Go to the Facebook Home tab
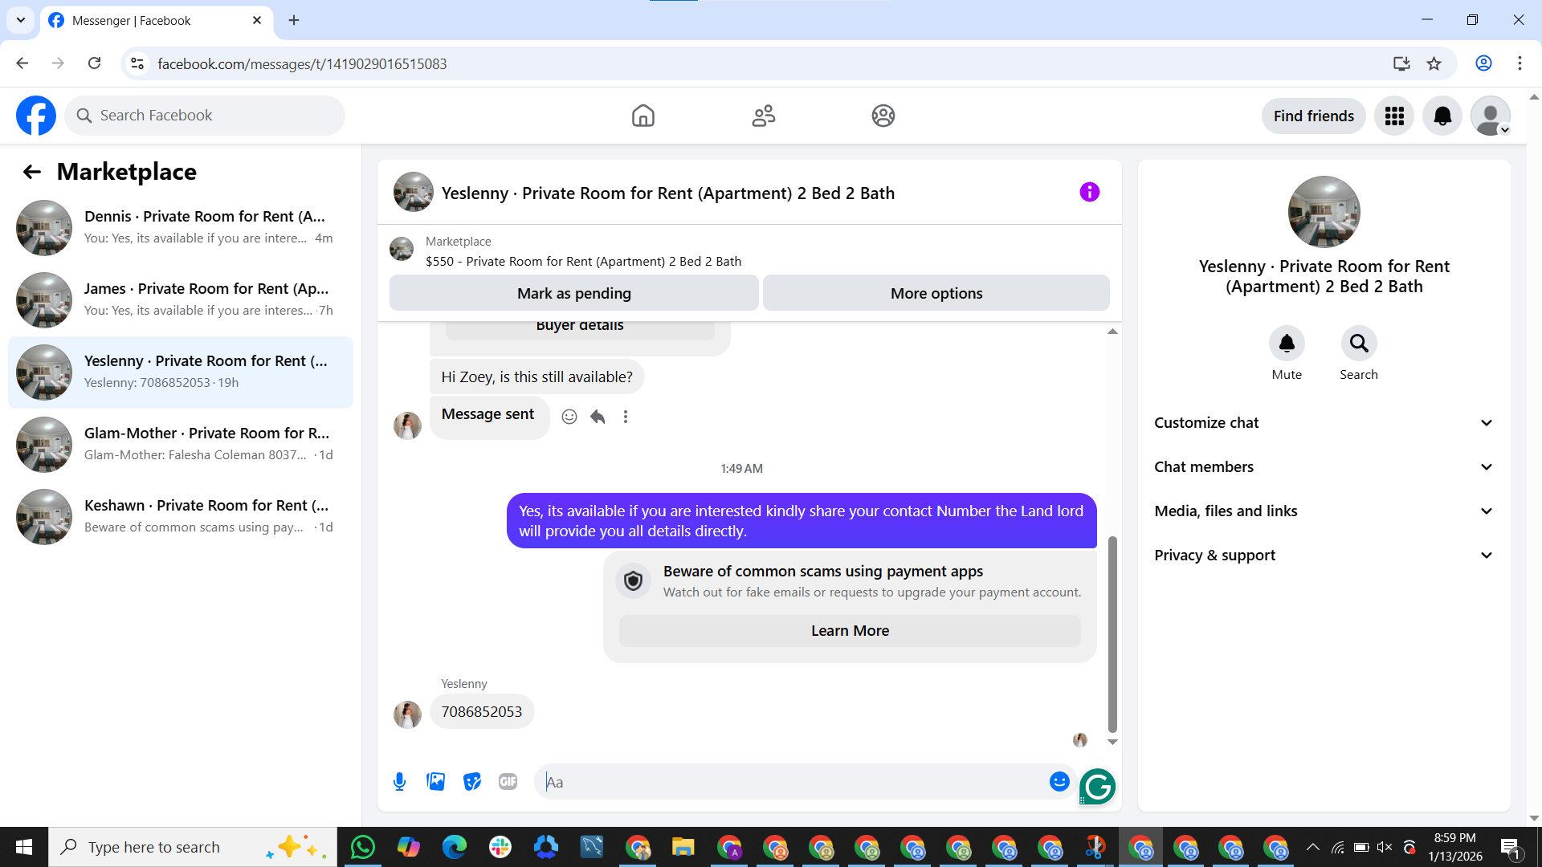The width and height of the screenshot is (1542, 867). click(642, 116)
